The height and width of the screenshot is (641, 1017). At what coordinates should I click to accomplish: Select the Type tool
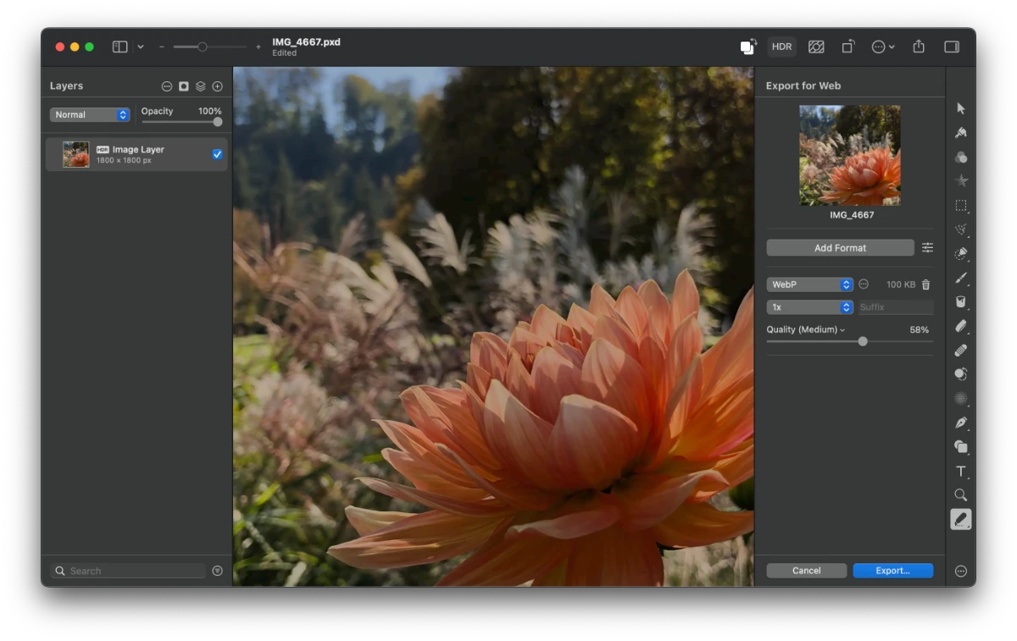(x=961, y=471)
